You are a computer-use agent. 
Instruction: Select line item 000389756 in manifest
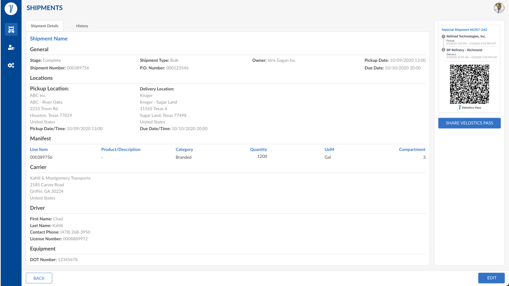[x=41, y=157]
